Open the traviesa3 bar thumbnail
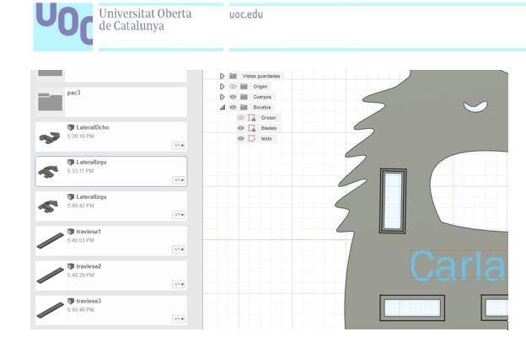Image resolution: width=526 pixels, height=337 pixels. pyautogui.click(x=51, y=310)
